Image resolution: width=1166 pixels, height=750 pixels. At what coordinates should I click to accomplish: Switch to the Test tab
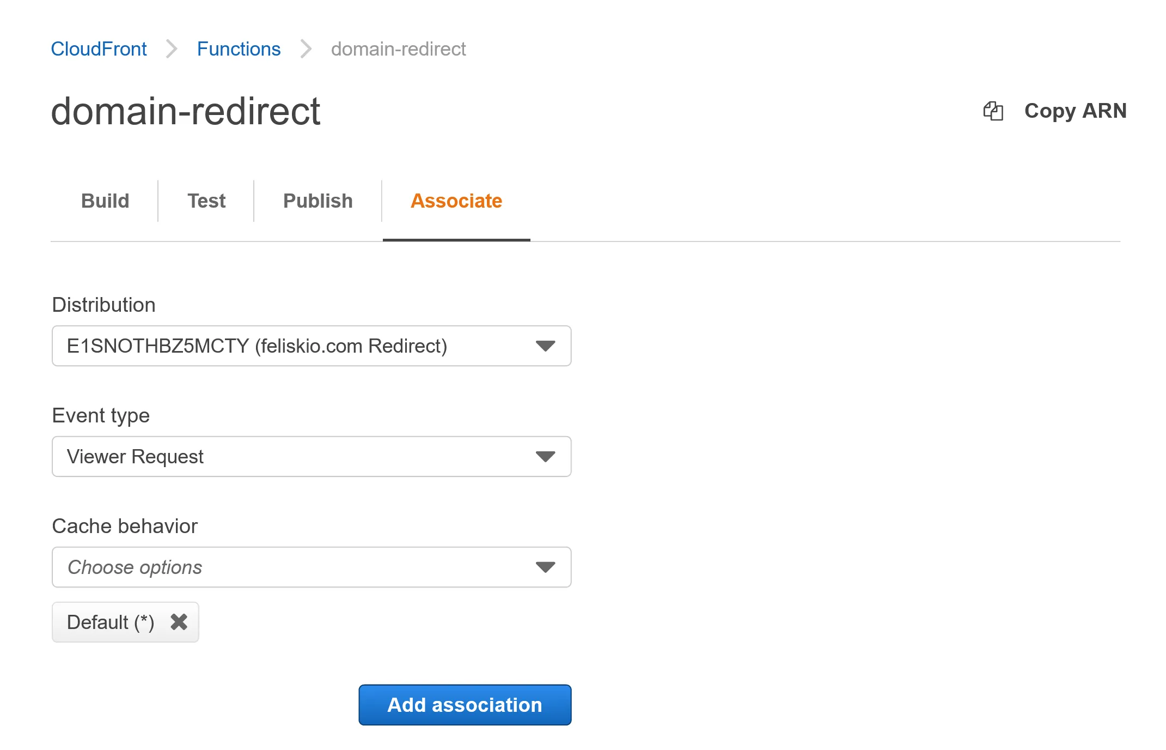[x=206, y=202]
